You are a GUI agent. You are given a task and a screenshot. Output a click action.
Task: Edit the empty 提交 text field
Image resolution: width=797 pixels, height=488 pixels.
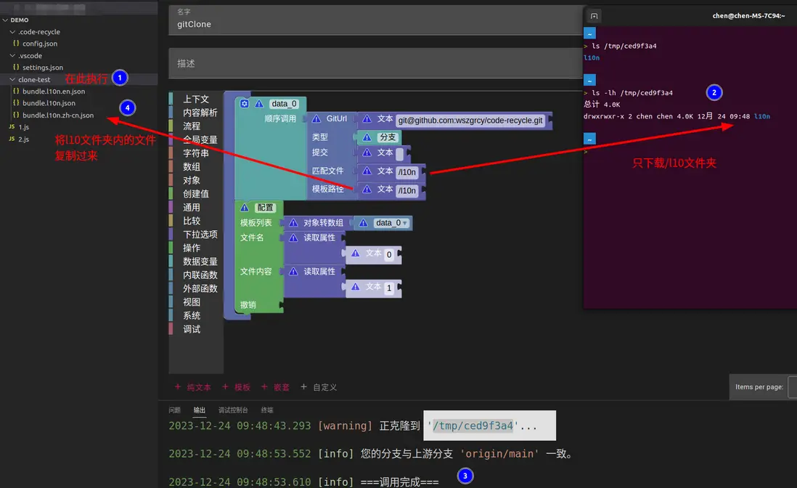[399, 153]
